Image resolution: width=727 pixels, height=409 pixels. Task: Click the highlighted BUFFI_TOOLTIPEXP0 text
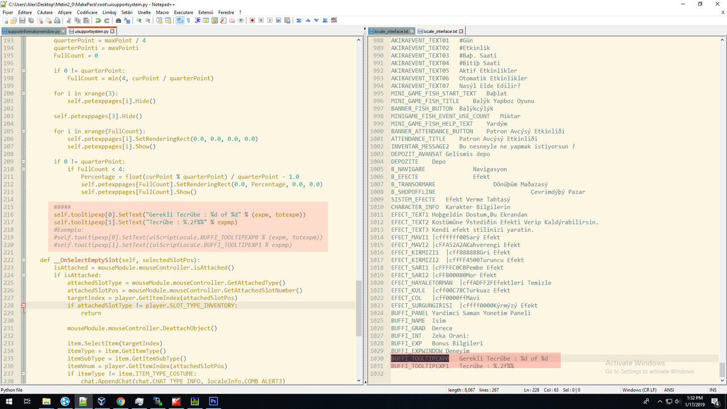click(420, 358)
